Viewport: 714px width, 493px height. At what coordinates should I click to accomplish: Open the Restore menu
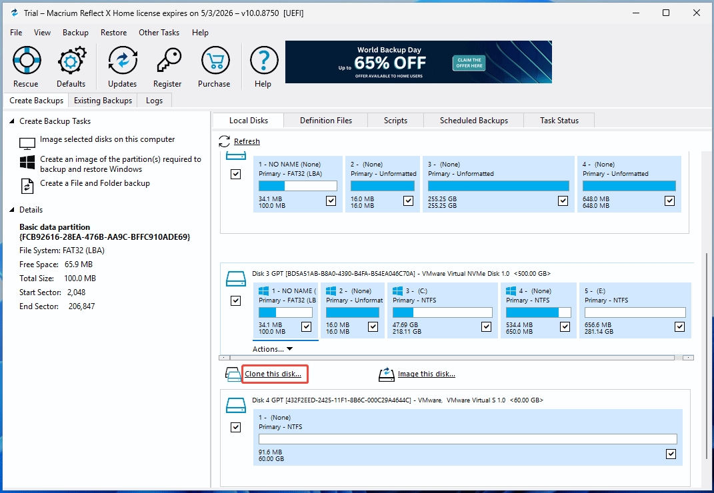click(114, 33)
